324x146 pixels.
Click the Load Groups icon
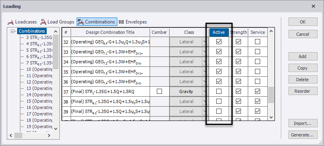[x=43, y=22]
